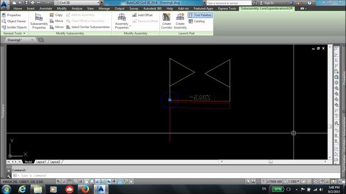Open a file from quick access toolbar
This screenshot has width=346, height=194.
(20, 3)
